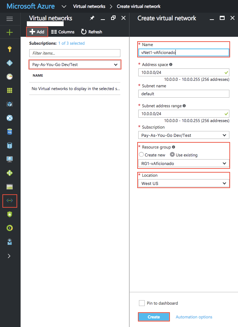The width and height of the screenshot is (238, 327).
Task: Open the Automation options link
Action: 194,317
